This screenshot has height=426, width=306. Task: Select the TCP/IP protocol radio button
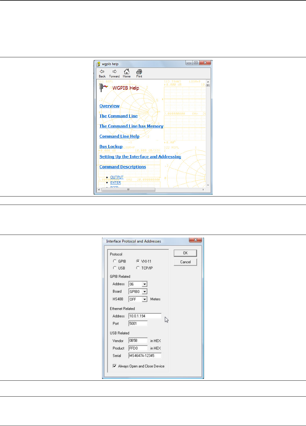pos(138,268)
